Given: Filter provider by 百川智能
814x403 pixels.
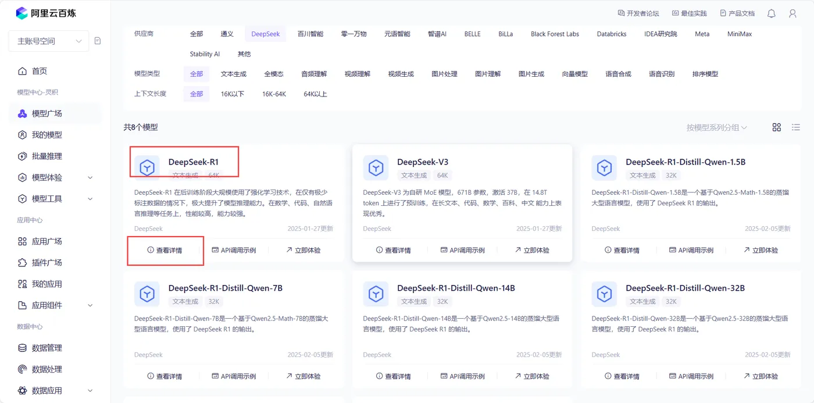Looking at the screenshot, I should pos(310,34).
